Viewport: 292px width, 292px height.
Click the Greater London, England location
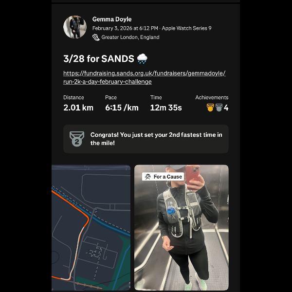[x=130, y=37]
